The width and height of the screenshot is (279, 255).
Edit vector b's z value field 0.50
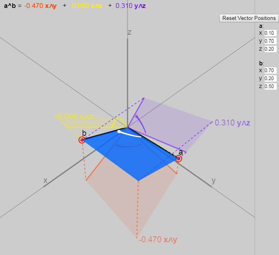click(270, 86)
